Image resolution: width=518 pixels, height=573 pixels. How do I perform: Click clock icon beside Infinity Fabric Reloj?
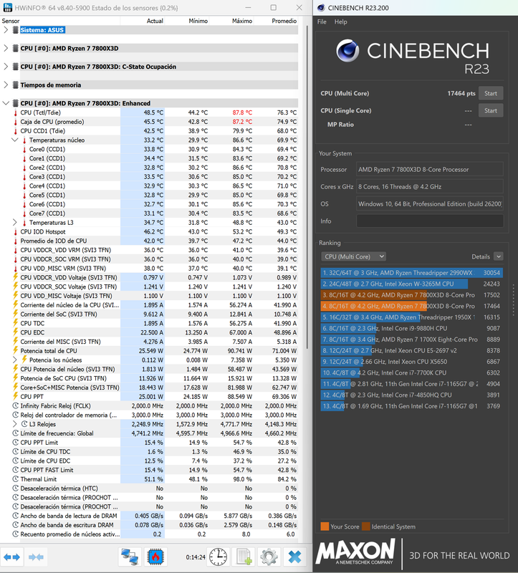coord(15,405)
